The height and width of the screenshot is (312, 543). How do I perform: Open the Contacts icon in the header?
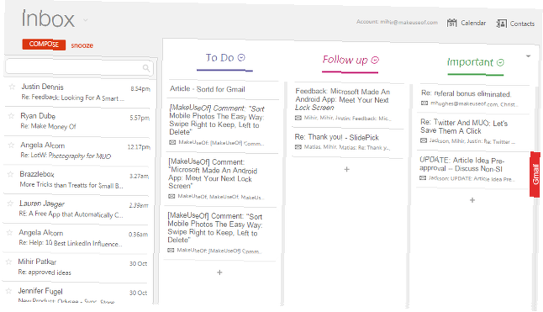[501, 23]
